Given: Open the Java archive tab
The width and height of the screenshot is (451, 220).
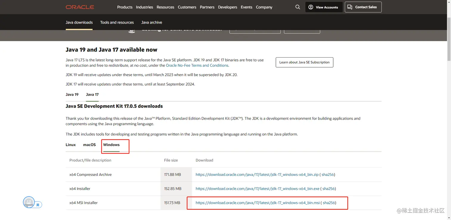Looking at the screenshot, I should (152, 22).
